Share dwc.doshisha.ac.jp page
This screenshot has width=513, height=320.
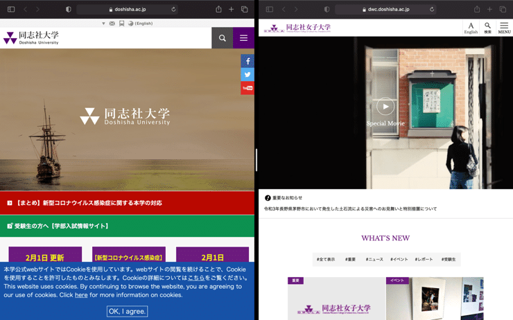click(x=477, y=9)
